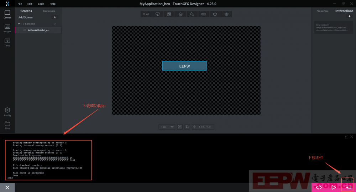Pop out the log output panel
This screenshot has width=356, height=192.
pos(346,137)
